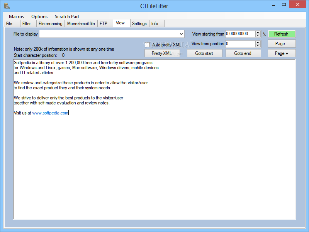Viewport: 309px width, 232px height.
Task: Go to the Move/email file tab
Action: [x=81, y=24]
